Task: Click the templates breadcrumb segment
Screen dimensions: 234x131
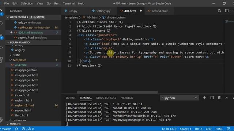Action: [71, 17]
